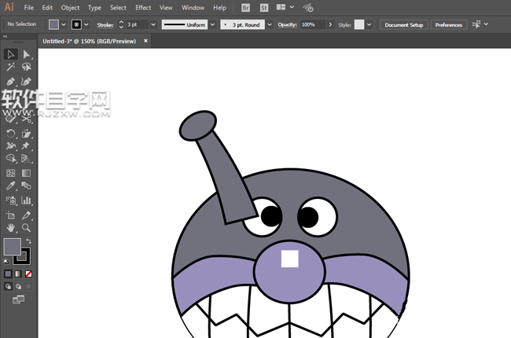Image resolution: width=511 pixels, height=338 pixels.
Task: Click the Rotate tool
Action: [11, 134]
